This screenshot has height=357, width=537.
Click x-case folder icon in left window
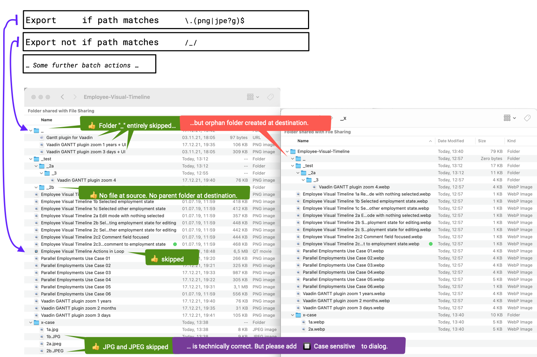[x=36, y=323]
